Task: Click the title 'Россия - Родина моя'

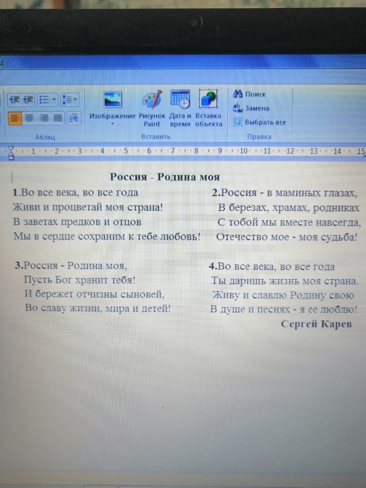Action: (164, 177)
